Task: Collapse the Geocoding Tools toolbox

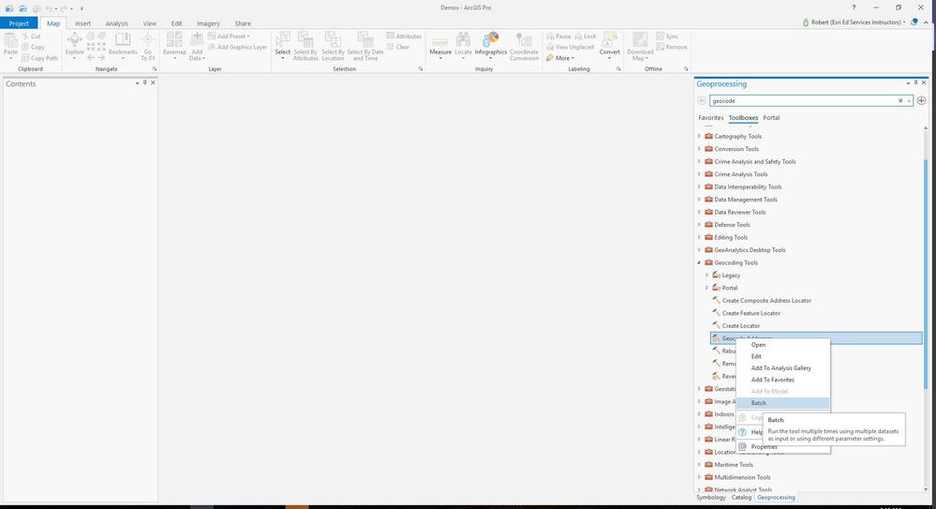Action: (699, 262)
